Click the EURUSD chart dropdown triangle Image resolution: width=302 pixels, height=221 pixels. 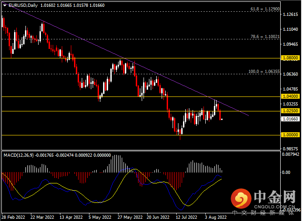pyautogui.click(x=5, y=5)
